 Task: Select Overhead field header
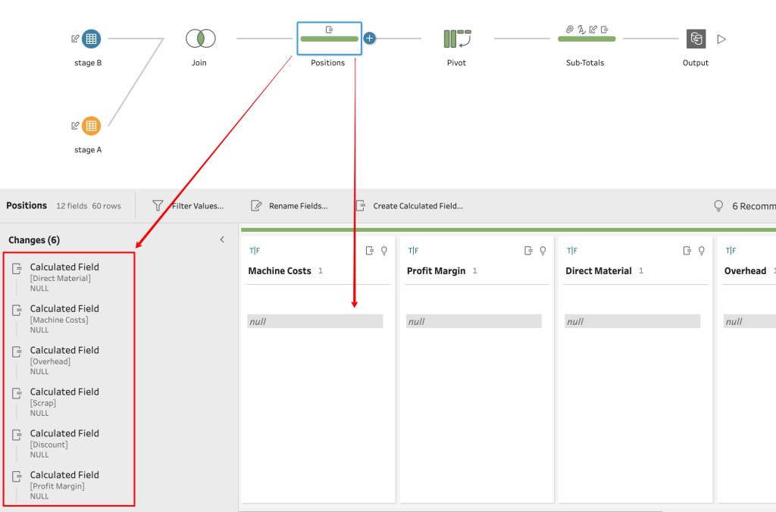pos(745,270)
